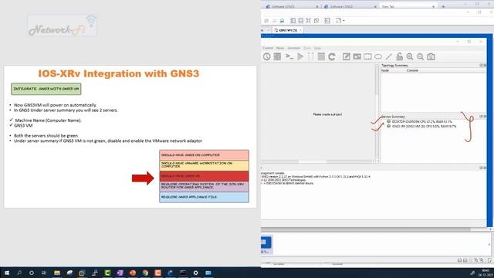Open Windows taskbar search
This screenshot has width=494, height=278.
19,273
